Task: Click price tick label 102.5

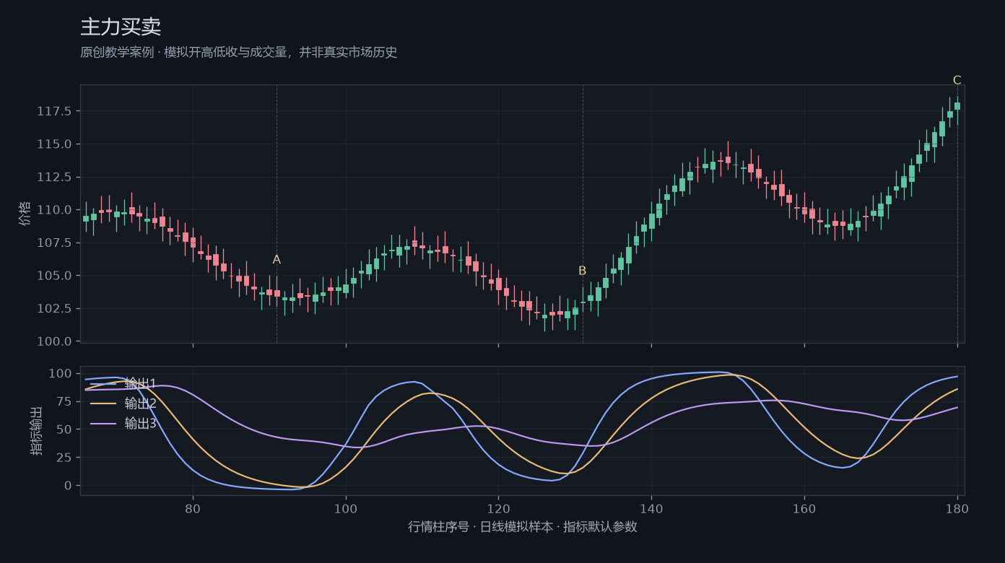Action: pyautogui.click(x=54, y=308)
